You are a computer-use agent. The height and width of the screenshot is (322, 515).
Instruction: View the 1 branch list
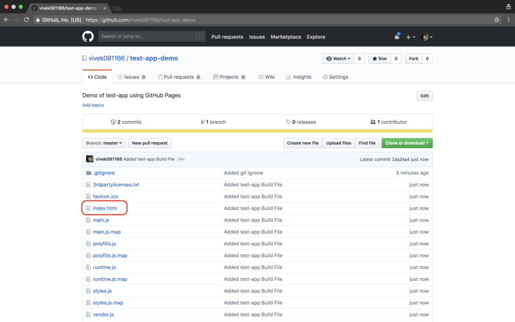pos(213,122)
